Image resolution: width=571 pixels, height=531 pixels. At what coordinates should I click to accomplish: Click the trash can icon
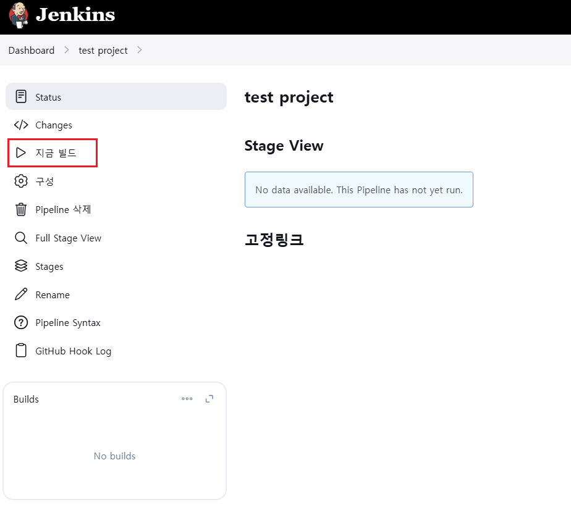pos(21,209)
